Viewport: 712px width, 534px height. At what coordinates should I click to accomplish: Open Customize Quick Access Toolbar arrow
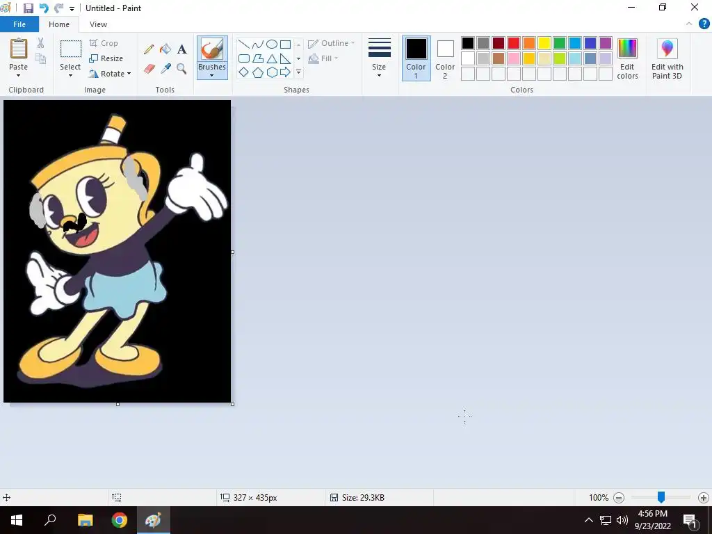coord(72,8)
